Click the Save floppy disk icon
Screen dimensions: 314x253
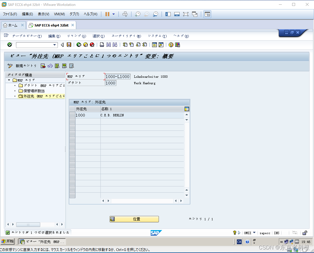click(x=69, y=45)
